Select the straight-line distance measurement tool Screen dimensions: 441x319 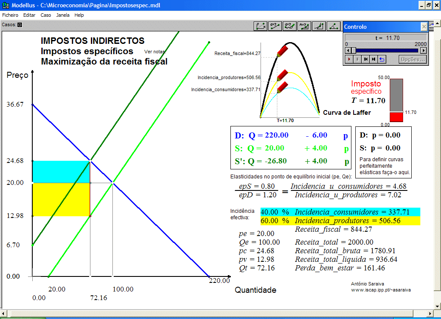pyautogui.click(x=276, y=26)
